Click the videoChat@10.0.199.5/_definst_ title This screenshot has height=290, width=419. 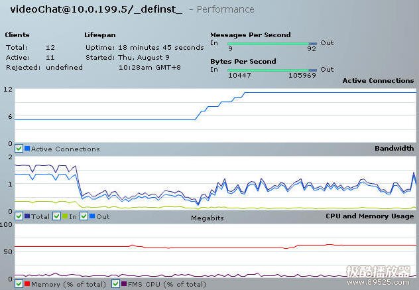(x=96, y=9)
